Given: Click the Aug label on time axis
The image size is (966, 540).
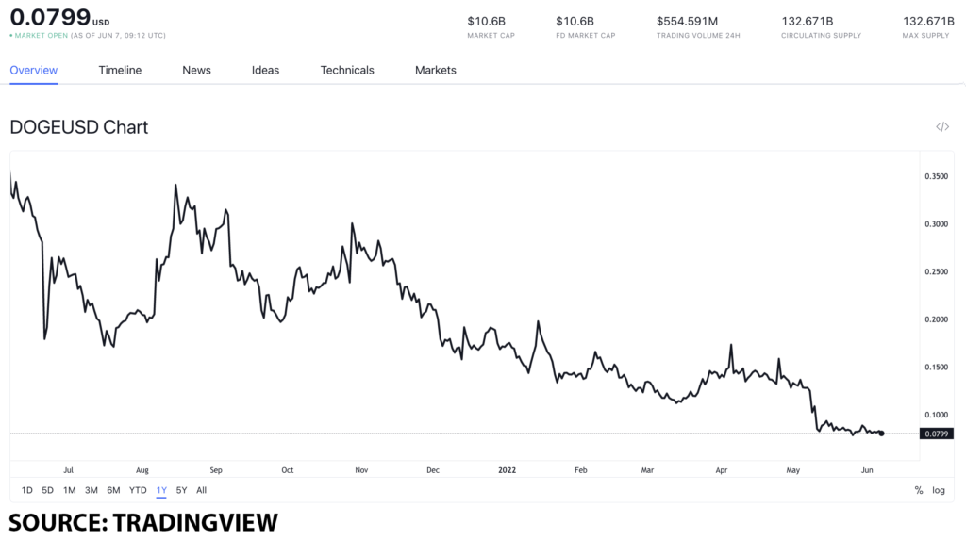Looking at the screenshot, I should click(x=142, y=470).
